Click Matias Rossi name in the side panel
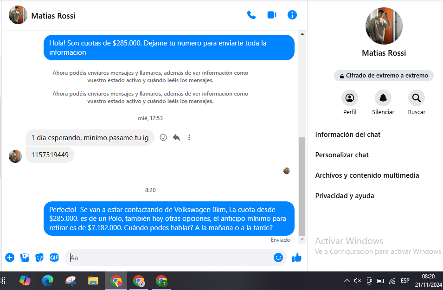The image size is (443, 290). coord(384,53)
